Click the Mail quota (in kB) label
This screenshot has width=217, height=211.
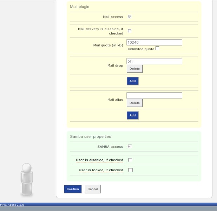(x=108, y=45)
